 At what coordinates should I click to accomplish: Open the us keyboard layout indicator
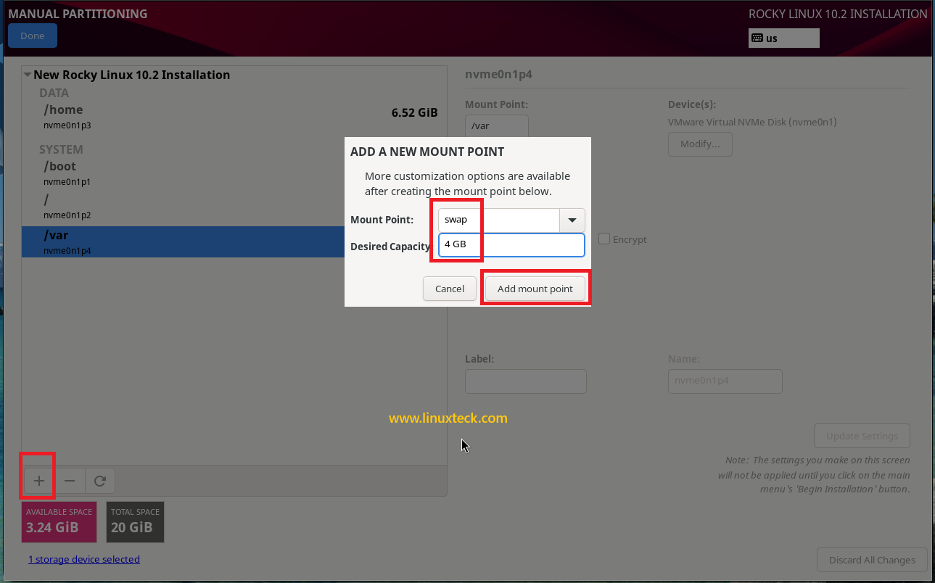coord(783,38)
